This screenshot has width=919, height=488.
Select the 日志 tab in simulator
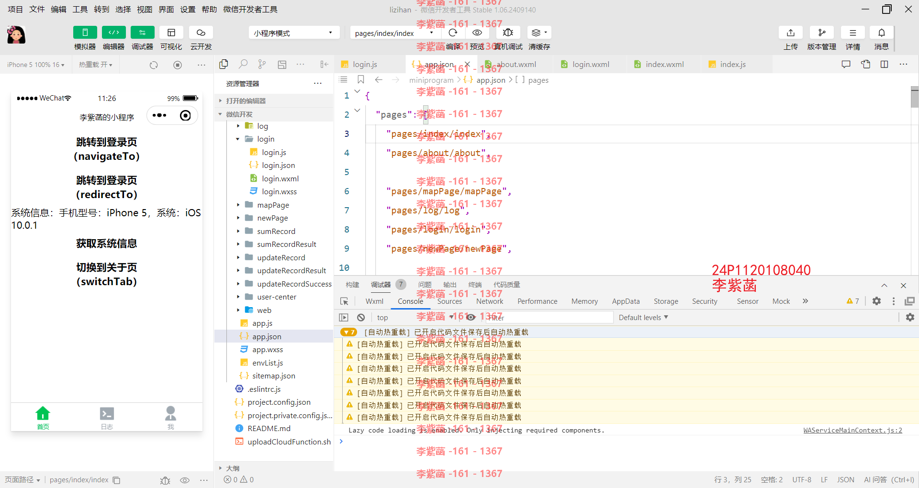point(107,418)
